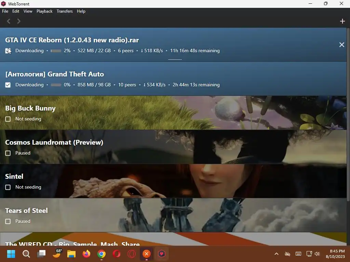Screen dimensions: 350x262
Task: Click the 6 peers label
Action: [126, 50]
